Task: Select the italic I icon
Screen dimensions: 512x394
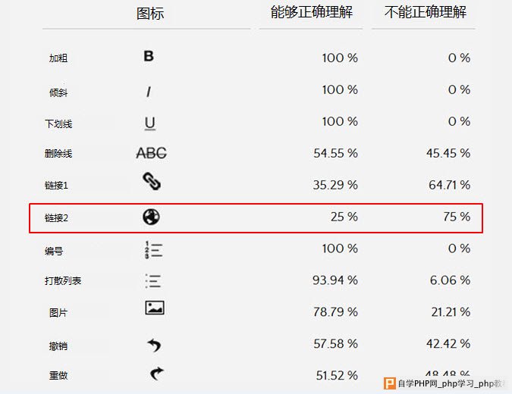Action: click(149, 92)
